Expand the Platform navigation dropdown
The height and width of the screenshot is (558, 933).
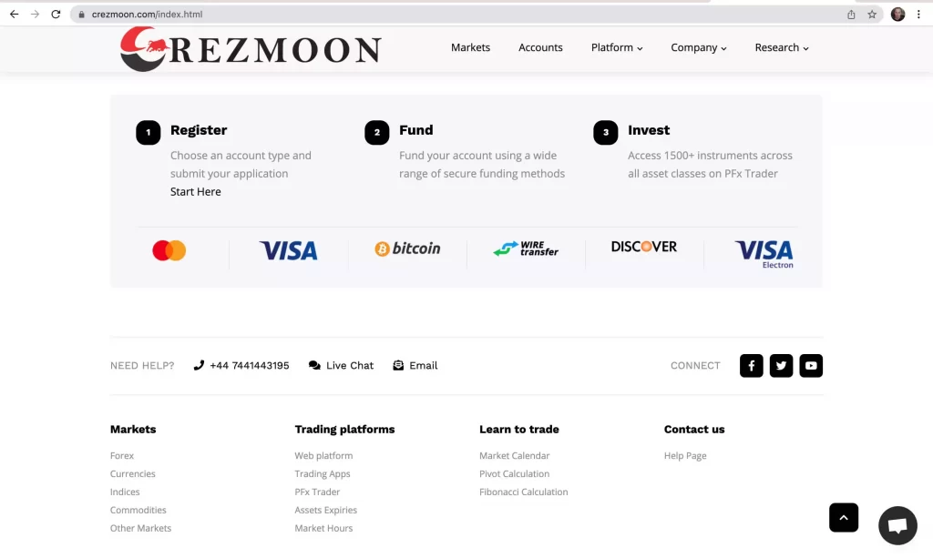pos(616,47)
